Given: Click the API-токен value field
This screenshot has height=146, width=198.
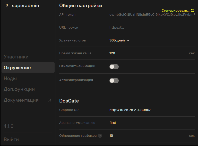Looking at the screenshot, I should [x=152, y=15].
